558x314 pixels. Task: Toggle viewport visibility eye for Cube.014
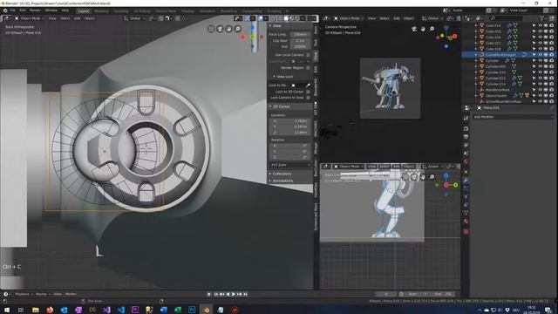coord(540,25)
